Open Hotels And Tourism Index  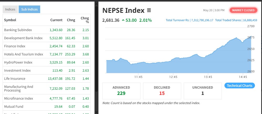click(x=23, y=54)
